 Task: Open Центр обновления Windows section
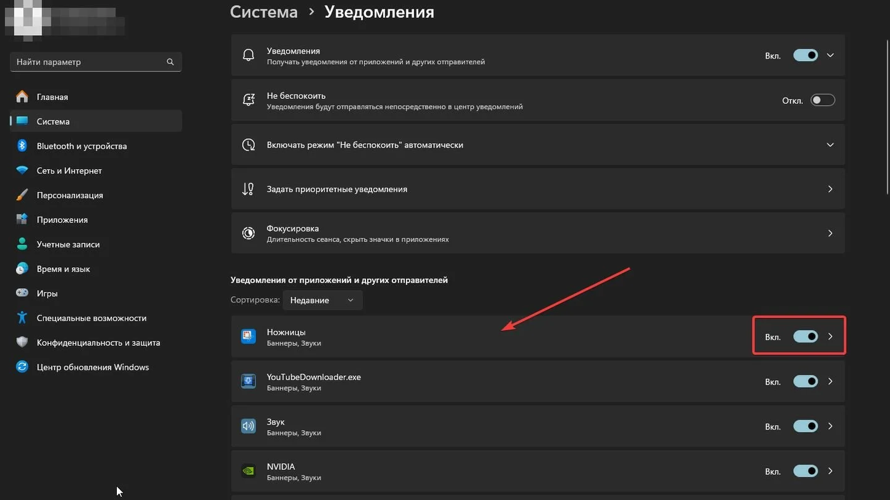pos(96,367)
